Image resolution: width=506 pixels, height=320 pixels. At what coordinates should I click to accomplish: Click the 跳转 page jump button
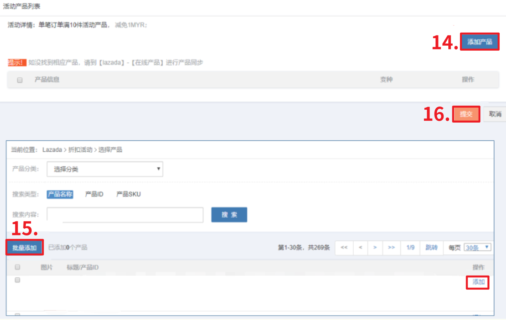click(x=431, y=248)
